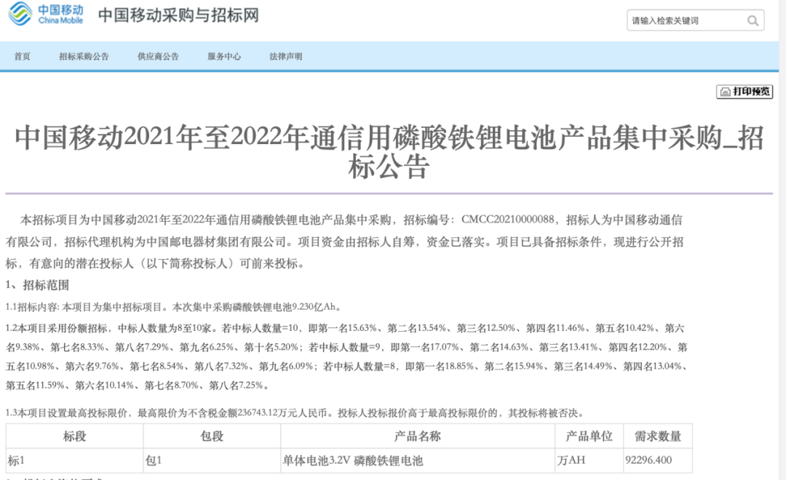Click the search magnifier icon
This screenshot has height=480, width=786.
pyautogui.click(x=753, y=20)
